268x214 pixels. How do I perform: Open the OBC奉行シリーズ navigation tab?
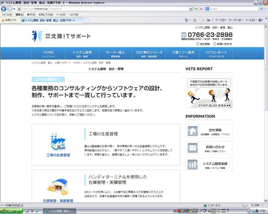pyautogui.click(x=149, y=53)
